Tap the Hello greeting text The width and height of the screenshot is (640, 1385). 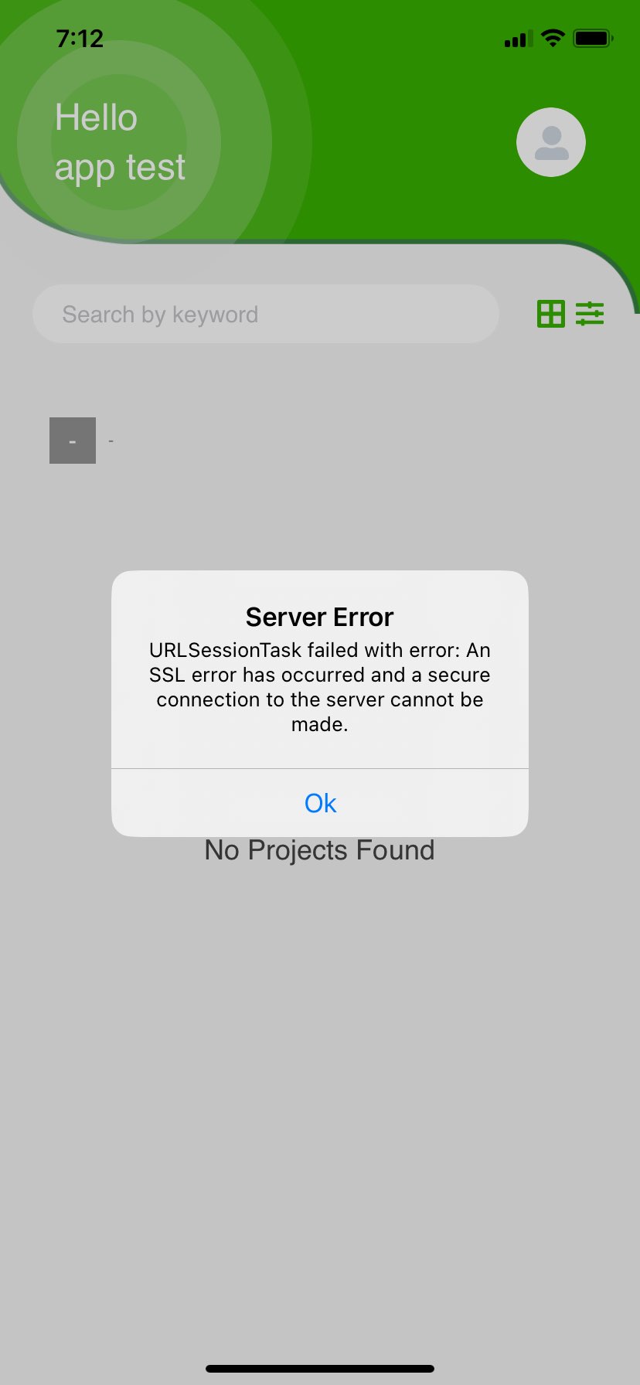pos(96,117)
